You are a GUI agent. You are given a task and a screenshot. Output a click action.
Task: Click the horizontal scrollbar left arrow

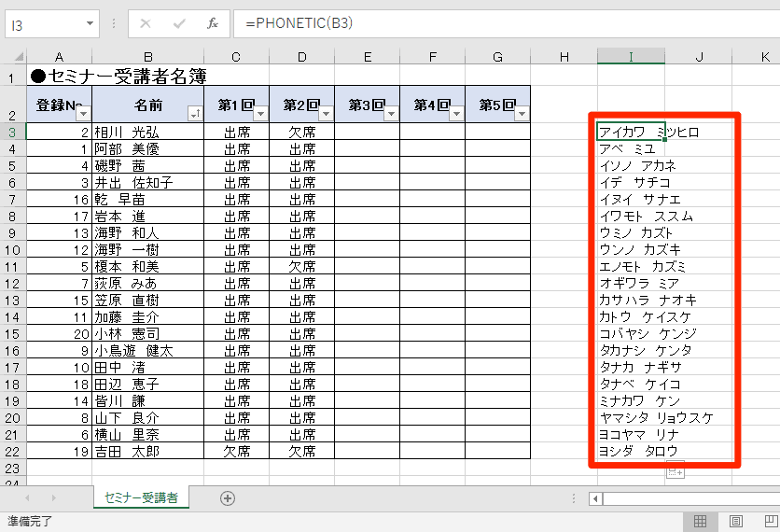pos(594,498)
